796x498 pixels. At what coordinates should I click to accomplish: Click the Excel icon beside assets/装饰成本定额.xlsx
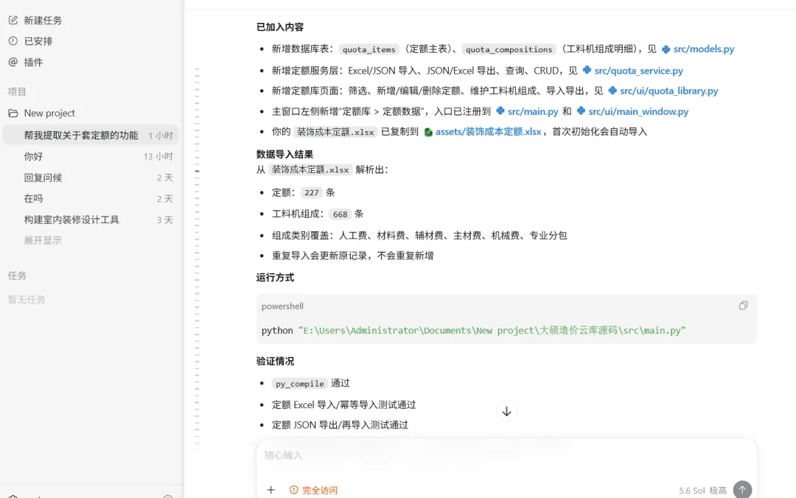pos(428,132)
